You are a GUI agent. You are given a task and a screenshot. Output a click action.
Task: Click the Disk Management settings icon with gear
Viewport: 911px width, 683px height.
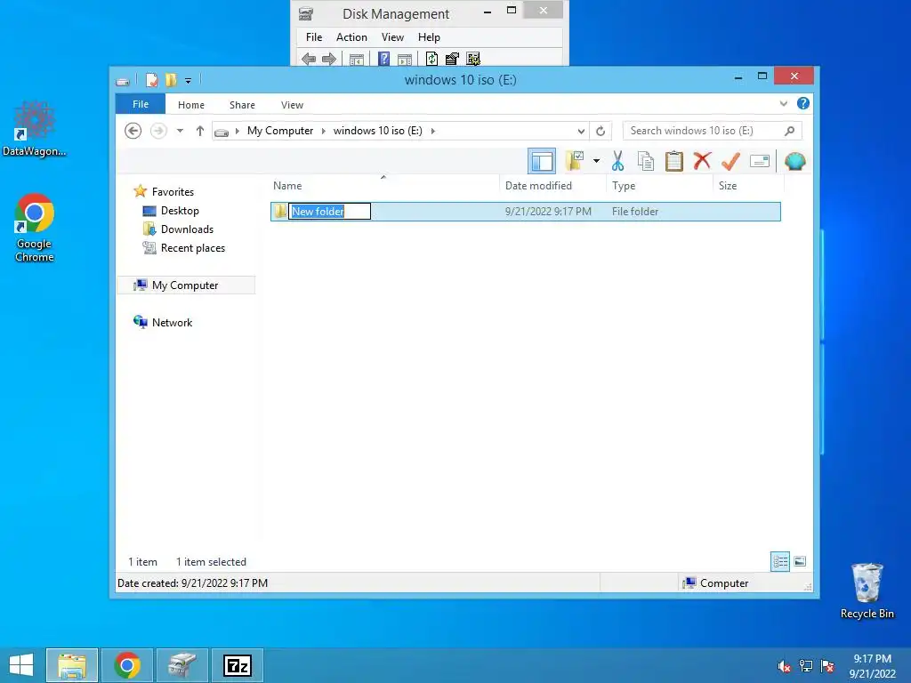pyautogui.click(x=473, y=59)
